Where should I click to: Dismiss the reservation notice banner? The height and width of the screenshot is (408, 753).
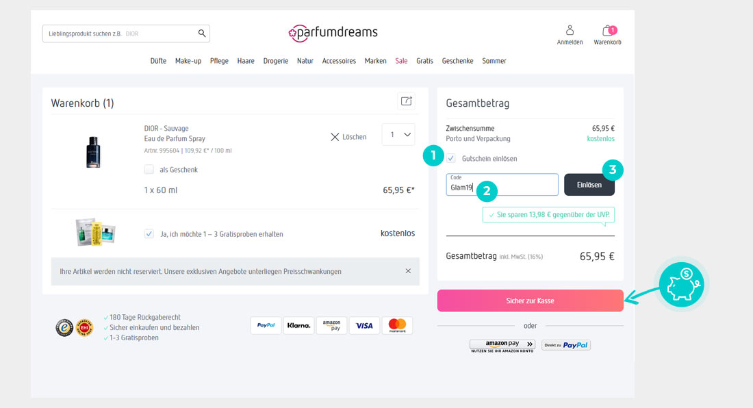coord(408,270)
